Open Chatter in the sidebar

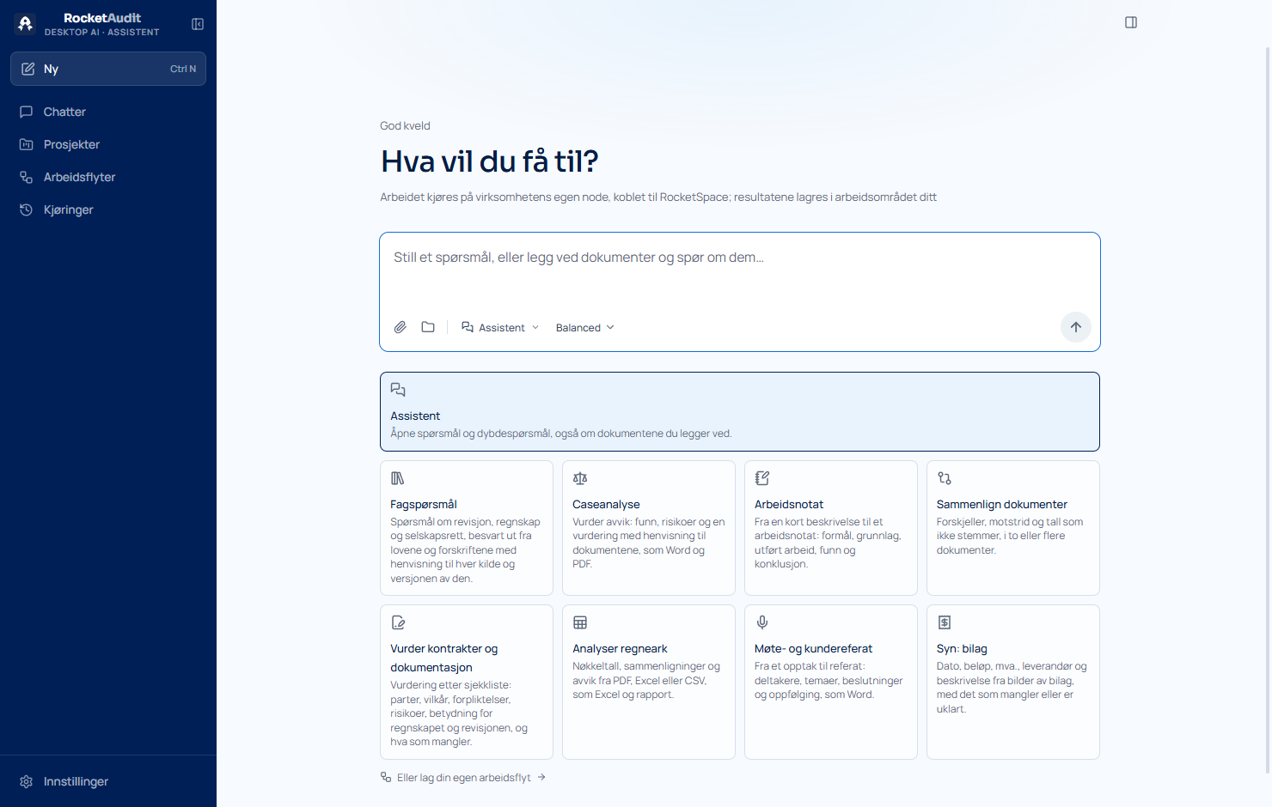click(x=108, y=112)
